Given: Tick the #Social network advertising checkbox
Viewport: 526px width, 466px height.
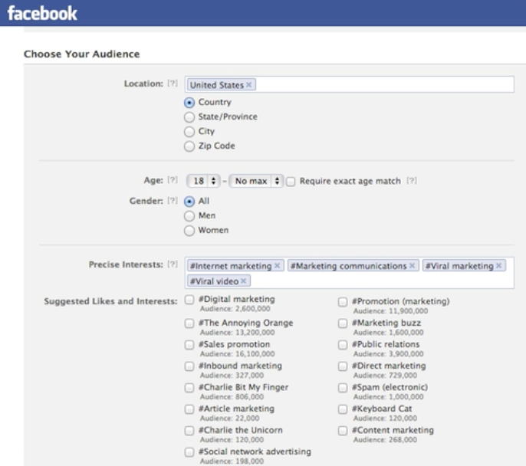Looking at the screenshot, I should point(189,452).
